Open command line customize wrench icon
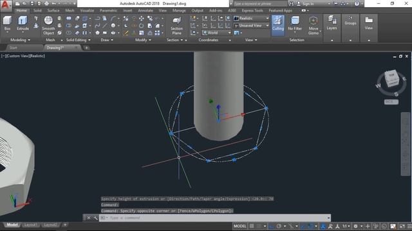The width and height of the screenshot is (412, 231). [x=95, y=218]
